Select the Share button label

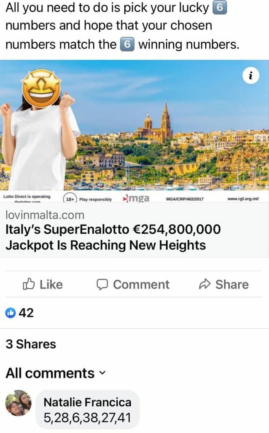click(232, 285)
